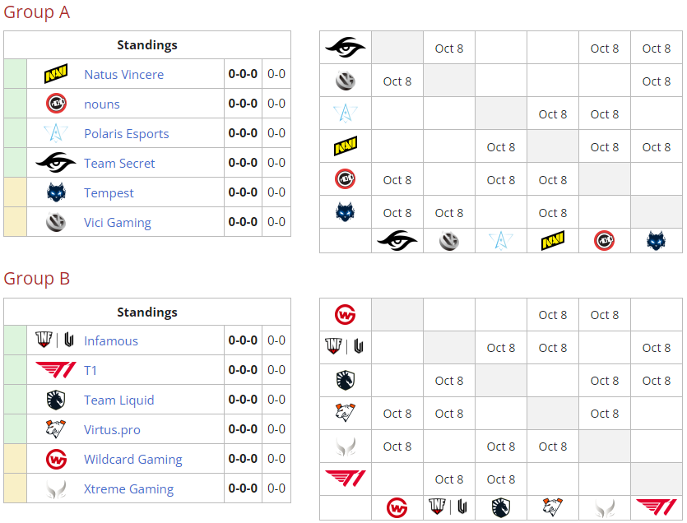
Task: Click Natus Vincere logo in Group A standings
Action: [56, 74]
